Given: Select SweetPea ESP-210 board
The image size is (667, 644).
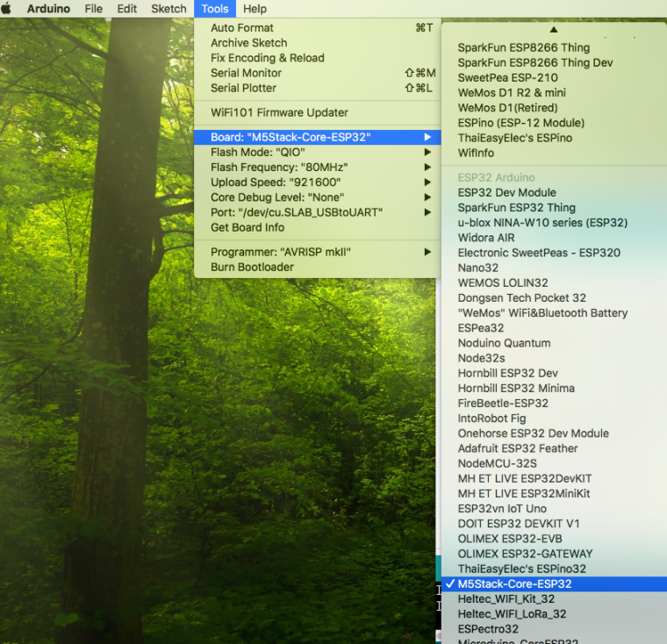Looking at the screenshot, I should point(555,78).
